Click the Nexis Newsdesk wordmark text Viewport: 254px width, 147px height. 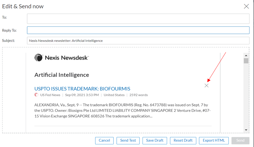pyautogui.click(x=67, y=58)
